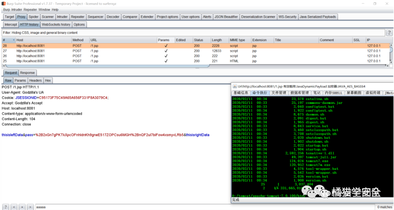394x210 pixels.
Task: Click the history table horizontal scrollbar
Action: point(107,66)
